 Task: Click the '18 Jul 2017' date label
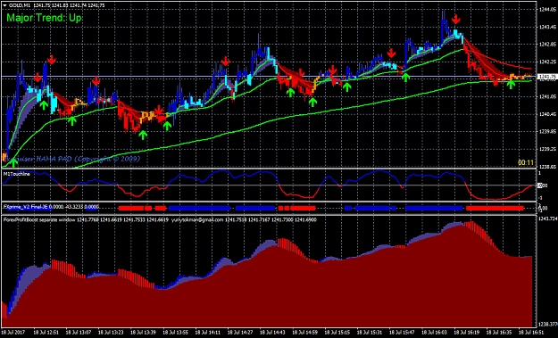tap(14, 333)
